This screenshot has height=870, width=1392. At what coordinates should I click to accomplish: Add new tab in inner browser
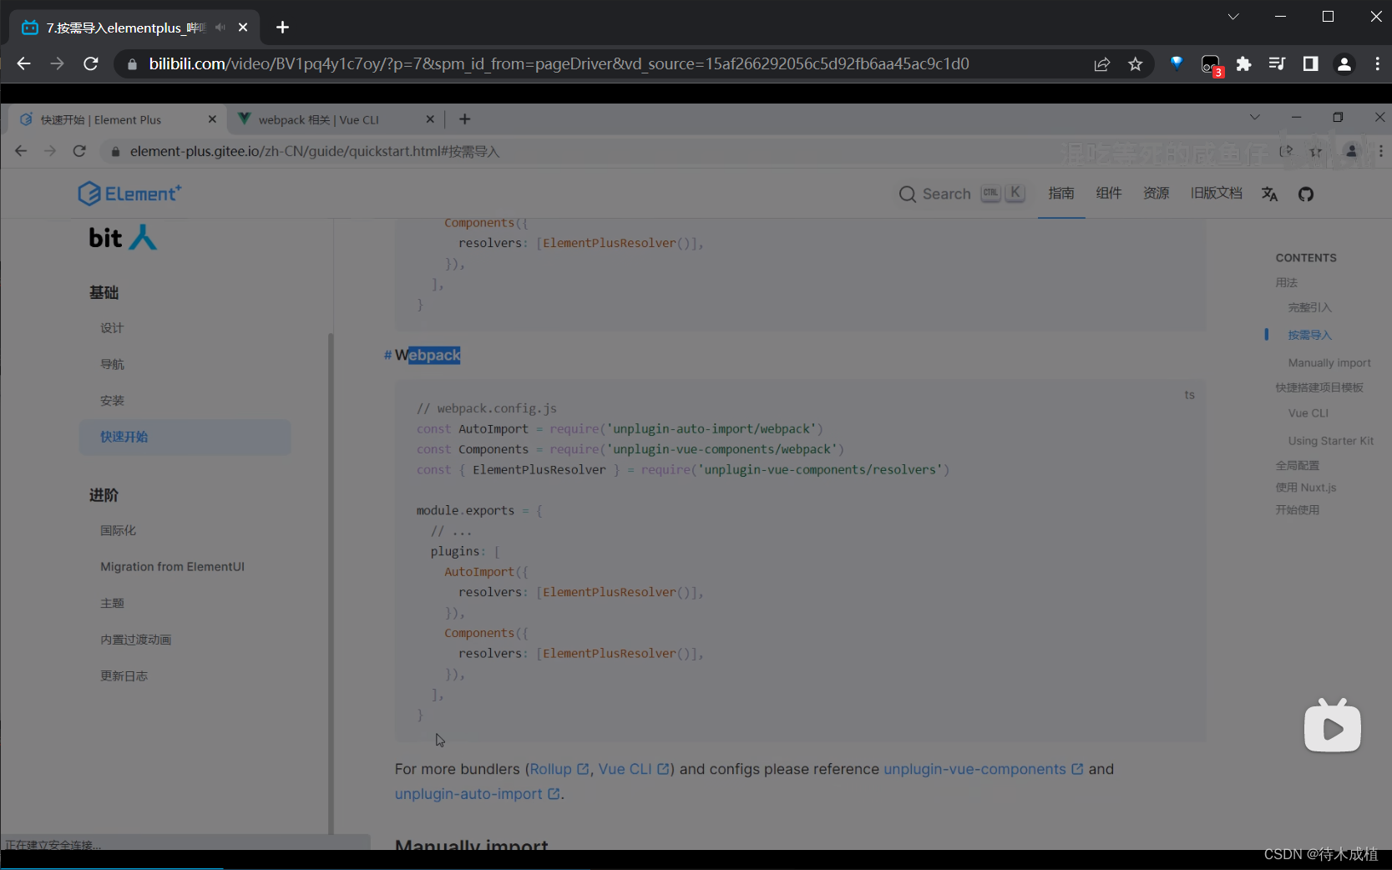[465, 119]
